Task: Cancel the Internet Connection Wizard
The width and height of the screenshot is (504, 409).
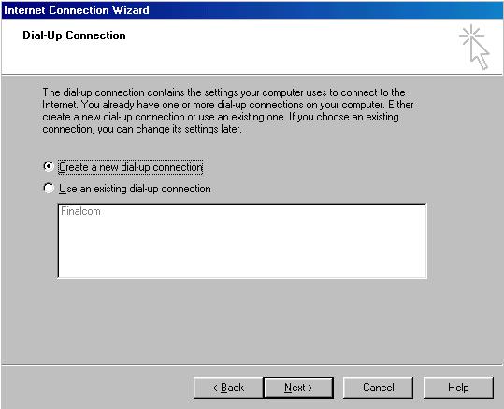Action: 379,388
